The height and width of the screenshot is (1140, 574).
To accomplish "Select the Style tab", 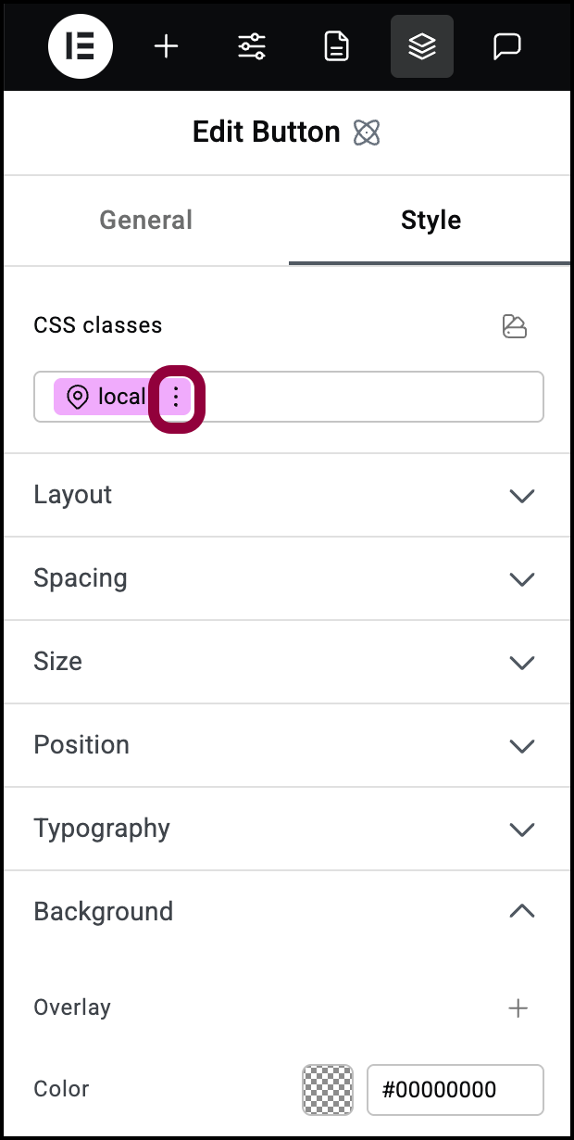I will [x=430, y=221].
